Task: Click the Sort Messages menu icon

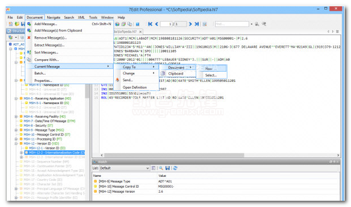Action: click(x=29, y=52)
